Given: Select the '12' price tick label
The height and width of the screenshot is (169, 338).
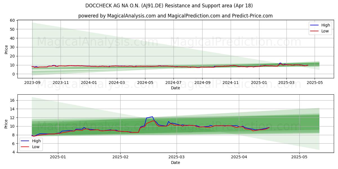Looking at the screenshot, I should (12, 118).
